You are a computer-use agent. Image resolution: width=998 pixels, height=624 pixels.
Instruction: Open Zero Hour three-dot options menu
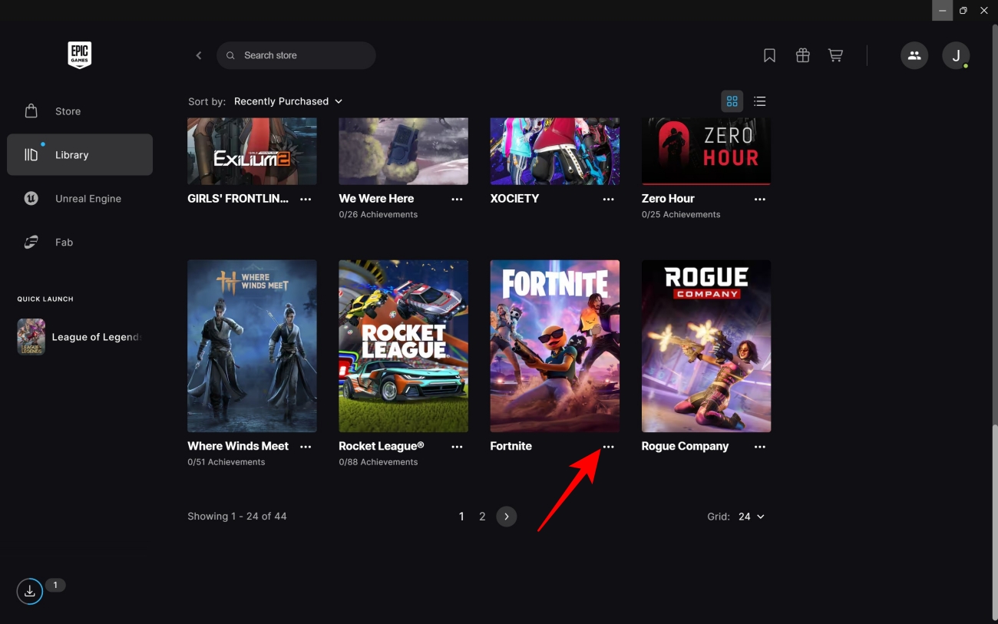pyautogui.click(x=760, y=199)
